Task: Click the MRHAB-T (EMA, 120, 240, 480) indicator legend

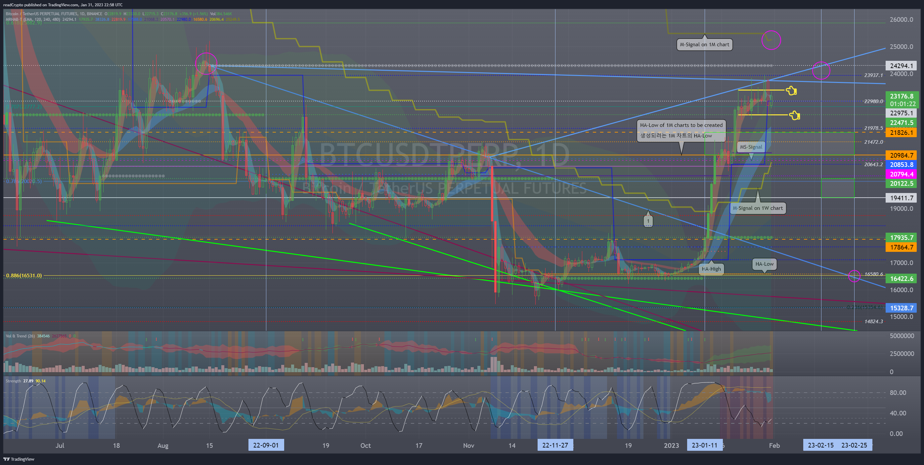Action: click(x=33, y=19)
